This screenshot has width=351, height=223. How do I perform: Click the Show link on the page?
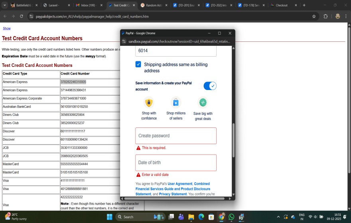[x=7, y=28]
